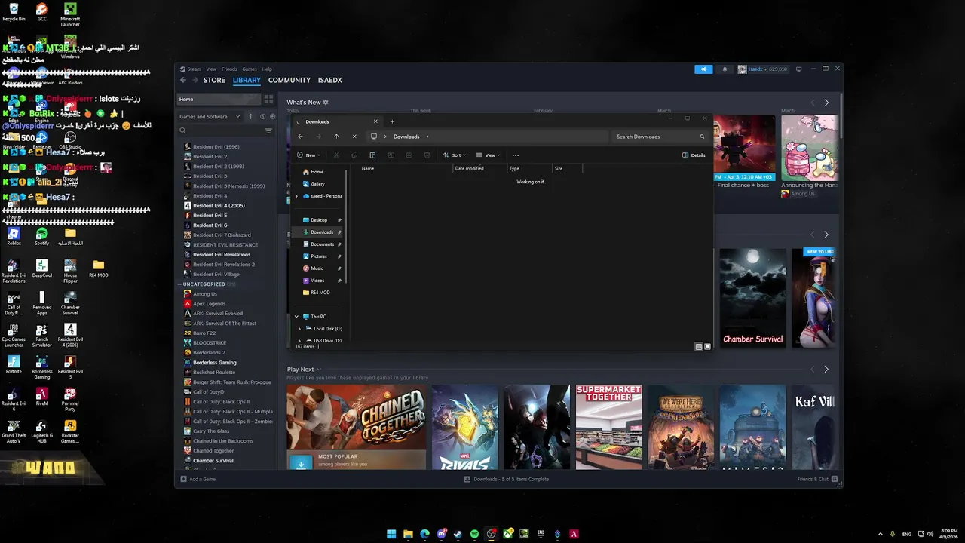965x543 pixels.
Task: Open the Spotify taskbar icon
Action: (474, 534)
